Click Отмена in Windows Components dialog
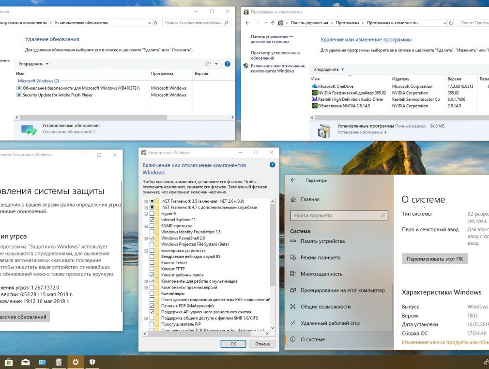 coord(262,344)
